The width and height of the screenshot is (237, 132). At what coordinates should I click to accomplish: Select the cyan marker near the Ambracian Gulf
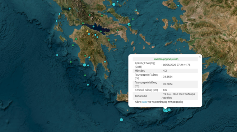(x=70, y=9)
